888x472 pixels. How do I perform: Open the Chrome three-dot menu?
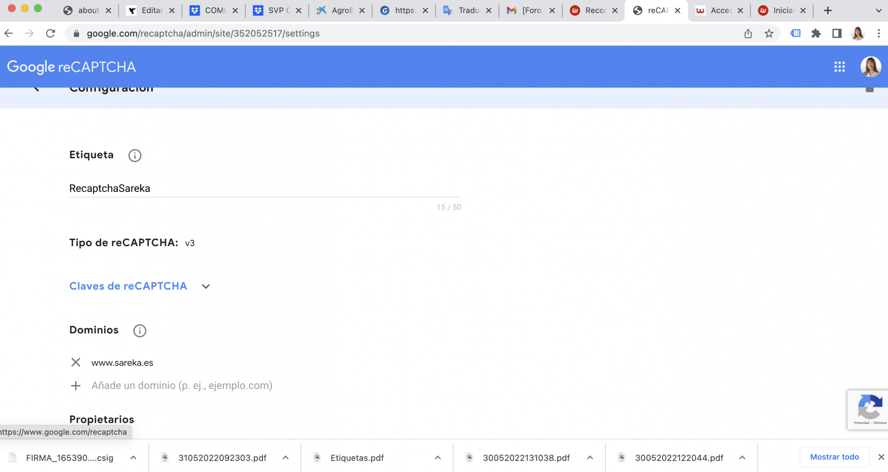point(879,33)
